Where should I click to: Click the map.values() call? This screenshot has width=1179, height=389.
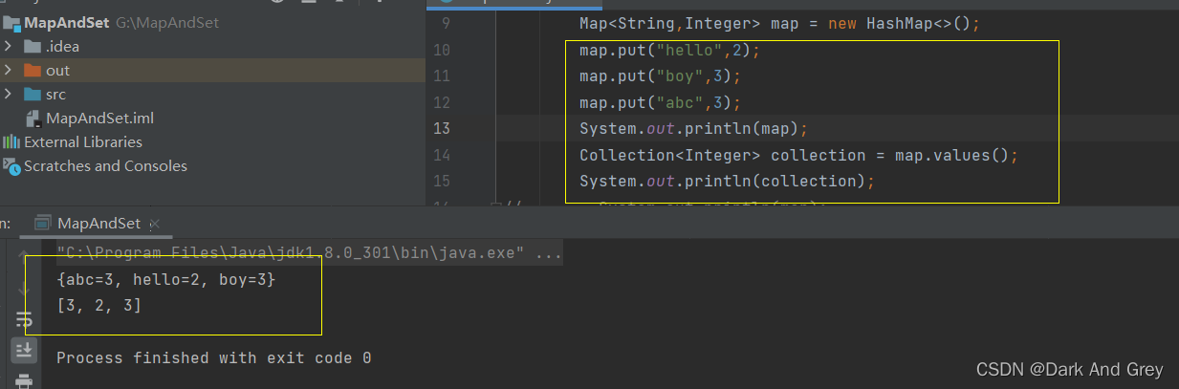pos(955,155)
